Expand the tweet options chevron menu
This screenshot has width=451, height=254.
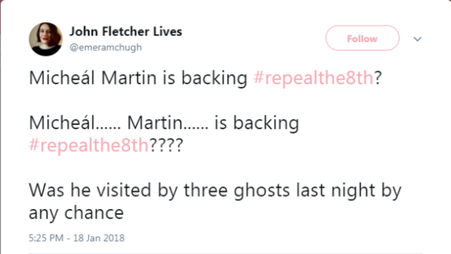coord(417,39)
